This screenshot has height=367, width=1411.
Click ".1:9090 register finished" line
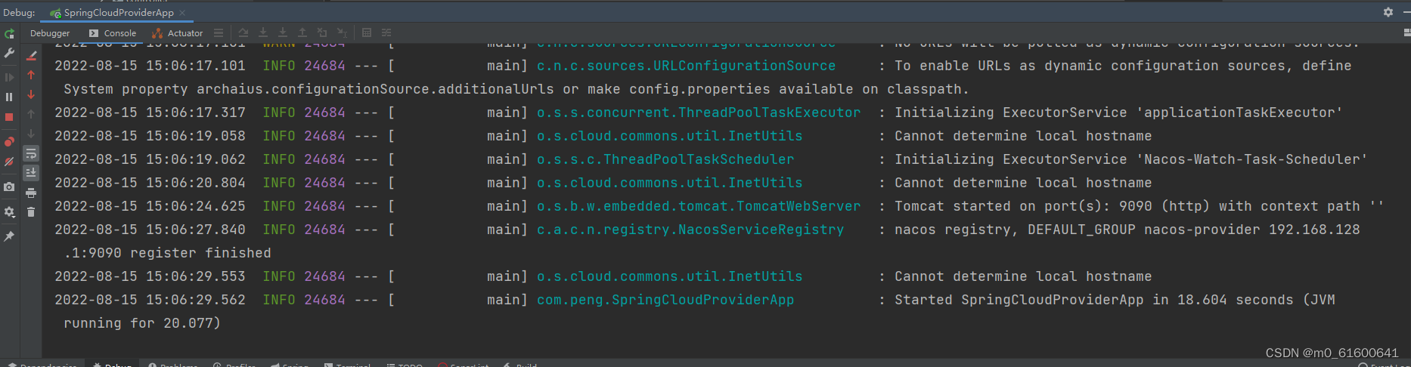click(167, 253)
